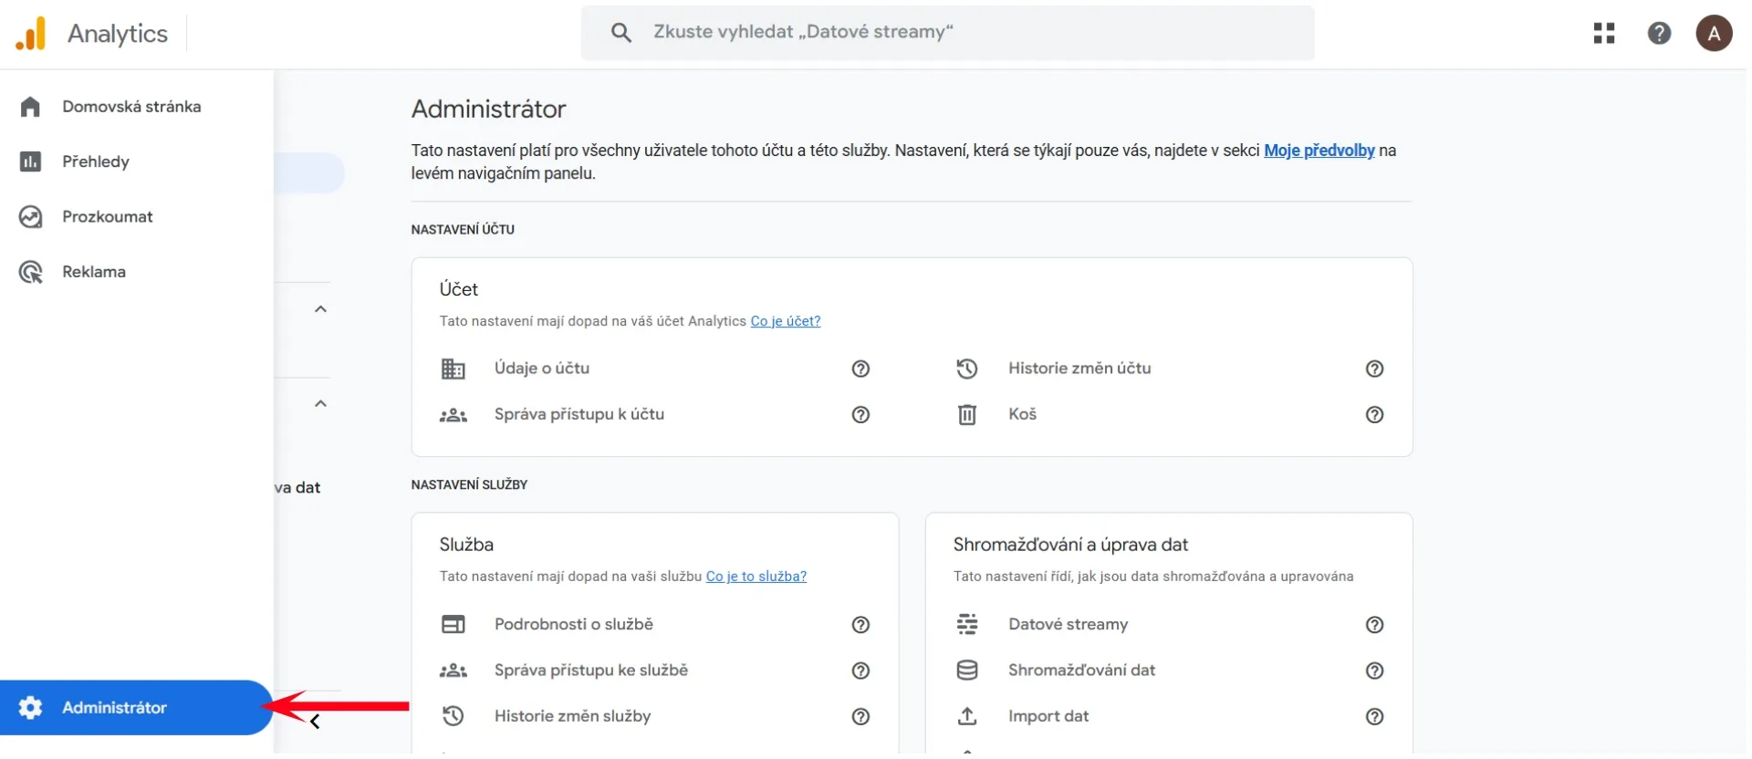This screenshot has width=1752, height=759.
Task: Click the Reklama advertising icon
Action: [x=30, y=272]
